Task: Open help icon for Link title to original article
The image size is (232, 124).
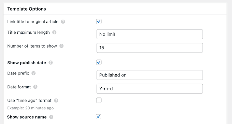Action: (63, 22)
